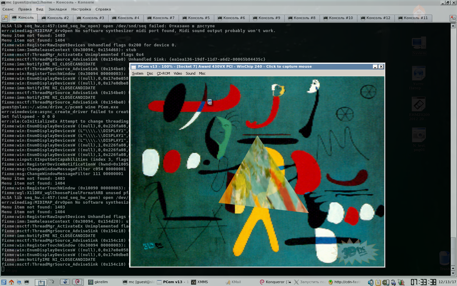
Task: Switch to the Консоль #11 tab
Action: tap(413, 18)
